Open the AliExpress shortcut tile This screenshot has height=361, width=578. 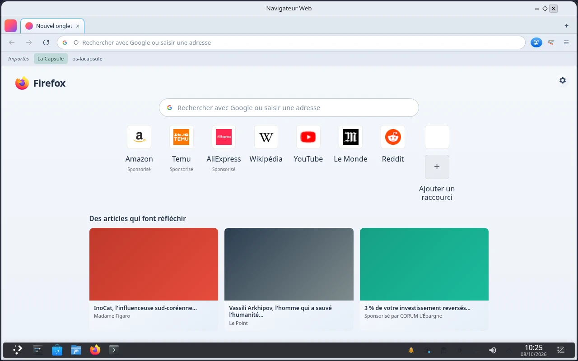(x=224, y=137)
